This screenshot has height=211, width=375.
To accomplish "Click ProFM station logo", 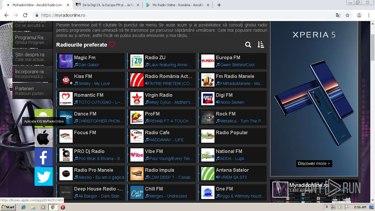I will point(137,117).
